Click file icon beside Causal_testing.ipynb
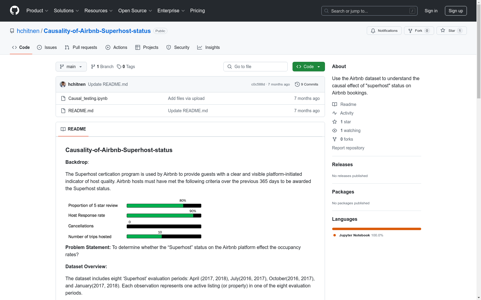 point(63,98)
